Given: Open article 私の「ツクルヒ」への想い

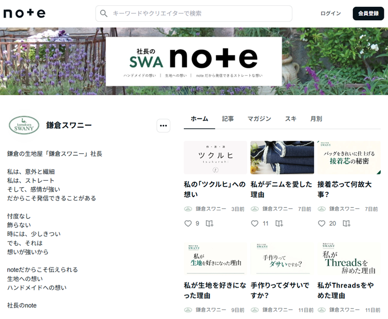Looking at the screenshot, I should [x=215, y=189].
